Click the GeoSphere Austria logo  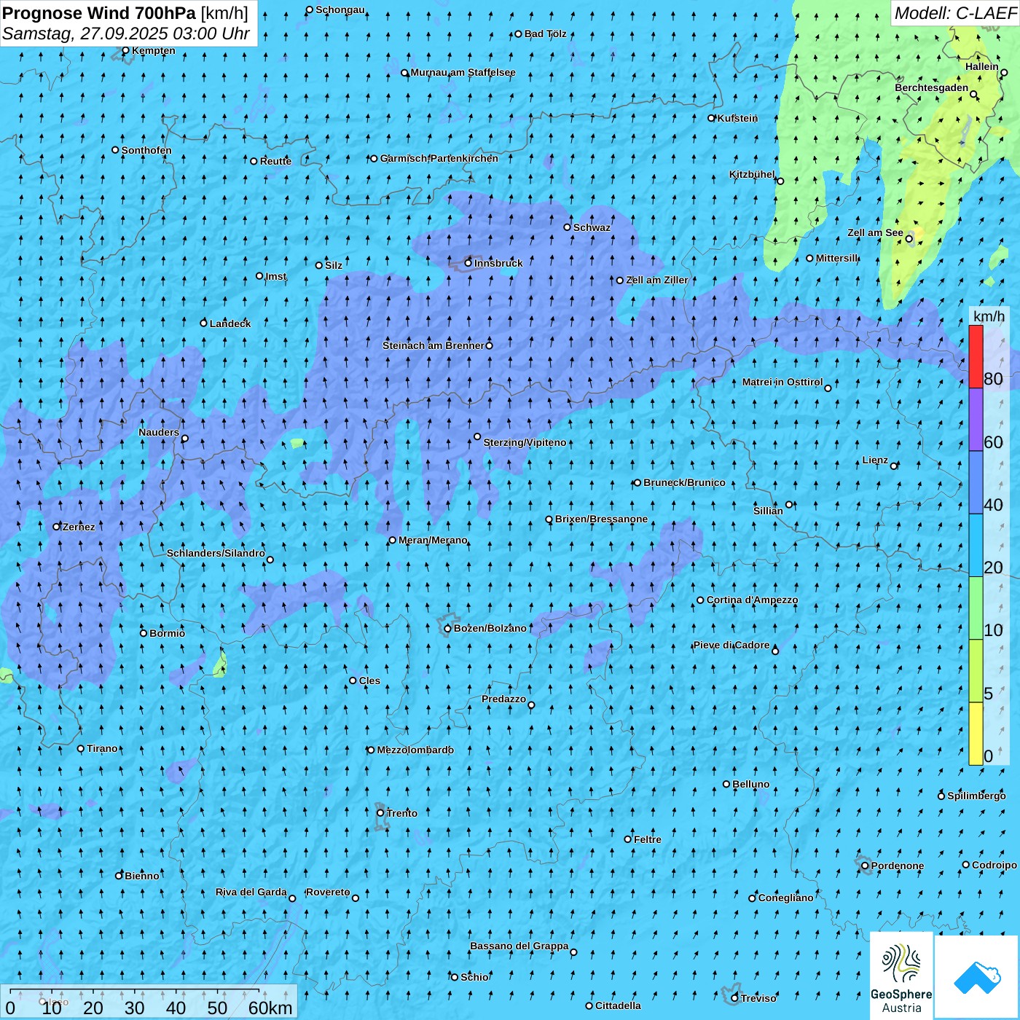pyautogui.click(x=901, y=976)
